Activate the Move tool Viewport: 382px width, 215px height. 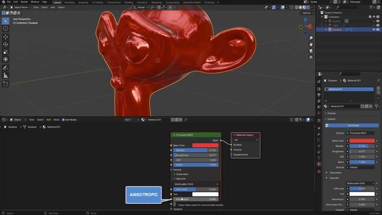coord(5,37)
